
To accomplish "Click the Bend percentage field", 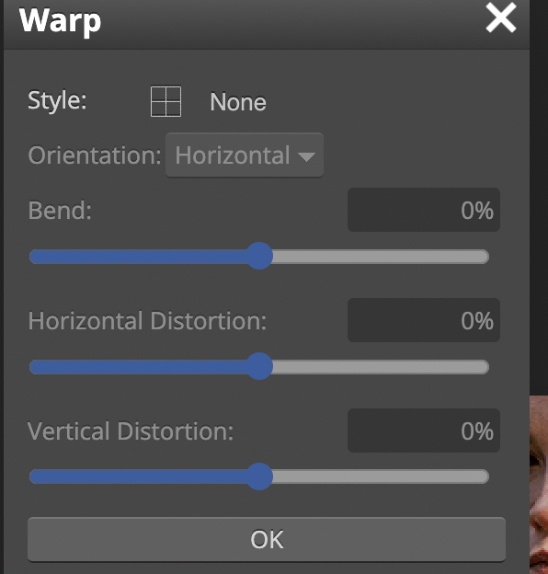I will pos(424,210).
